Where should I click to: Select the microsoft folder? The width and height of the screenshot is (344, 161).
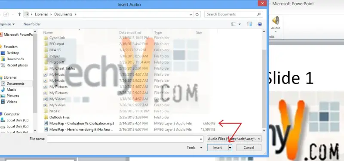(57, 62)
